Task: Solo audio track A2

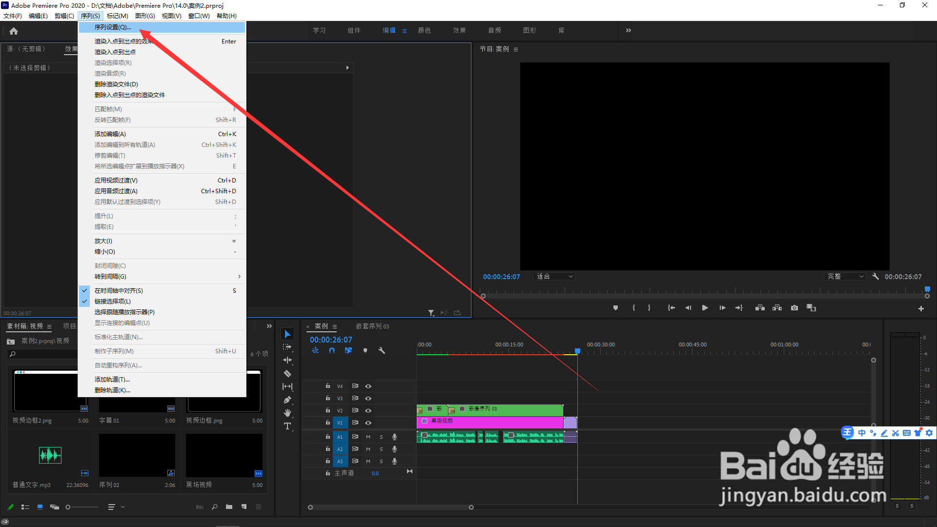Action: pos(381,449)
